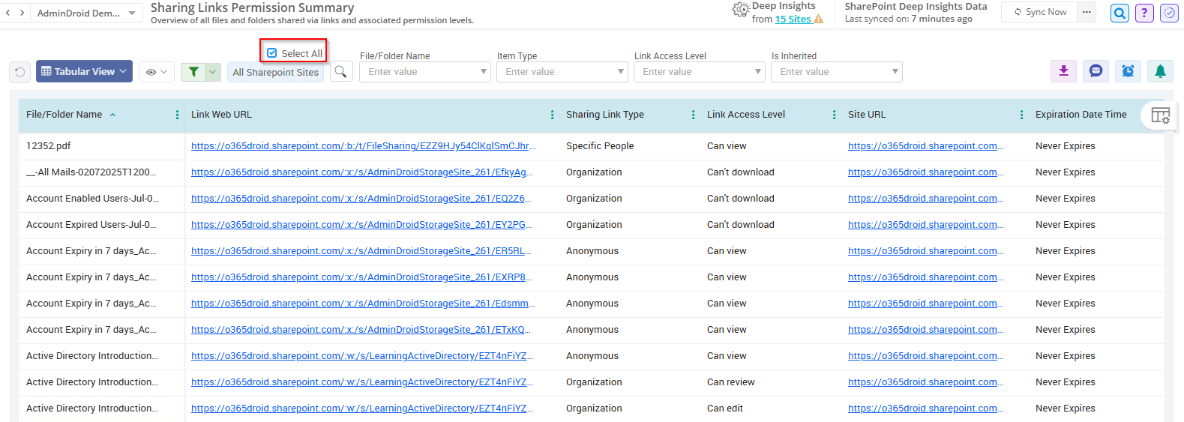Click the Deep Insights gear icon
Image resolution: width=1184 pixels, height=422 pixels.
click(x=740, y=10)
